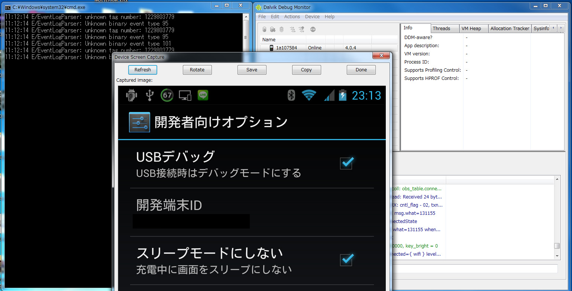Click Save in Device Screen Capture
Image resolution: width=572 pixels, height=291 pixels.
pos(252,70)
